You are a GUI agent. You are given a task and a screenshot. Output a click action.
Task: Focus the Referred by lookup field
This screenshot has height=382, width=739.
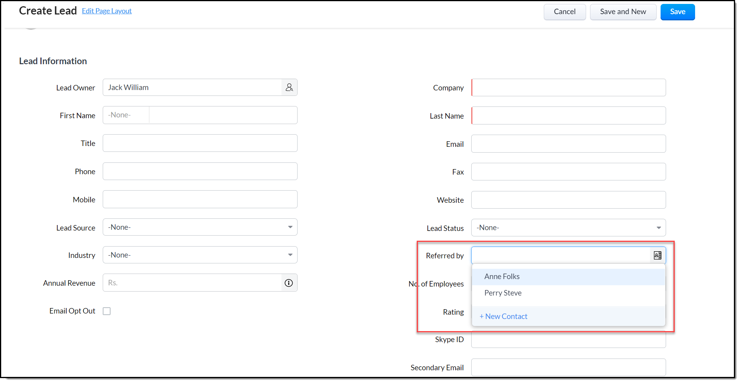click(x=560, y=256)
